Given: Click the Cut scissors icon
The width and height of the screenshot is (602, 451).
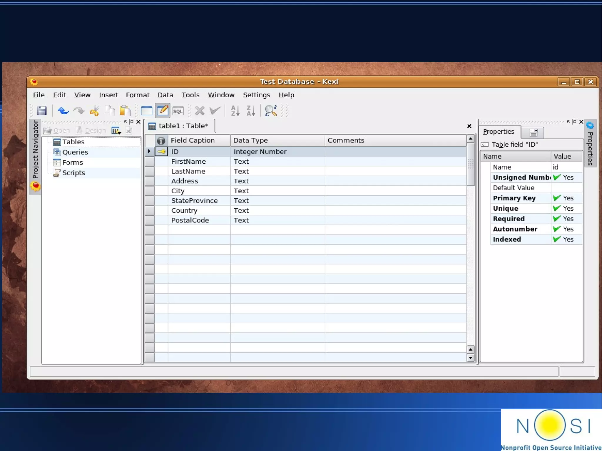Looking at the screenshot, I should click(x=94, y=111).
